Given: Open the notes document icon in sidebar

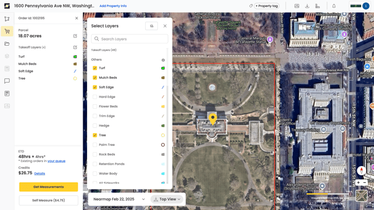Looking at the screenshot, I should (7, 94).
